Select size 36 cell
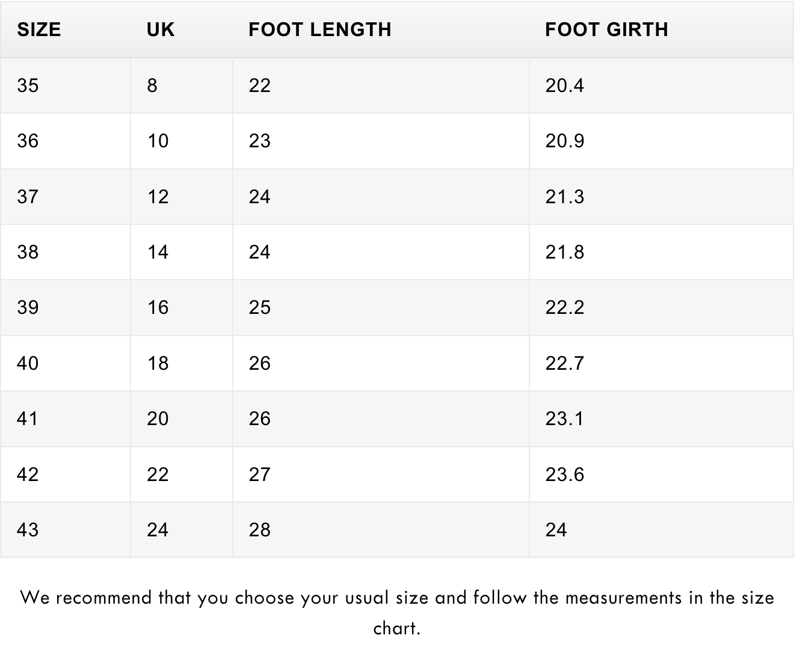Viewport: 794px width, 659px height. [65, 141]
